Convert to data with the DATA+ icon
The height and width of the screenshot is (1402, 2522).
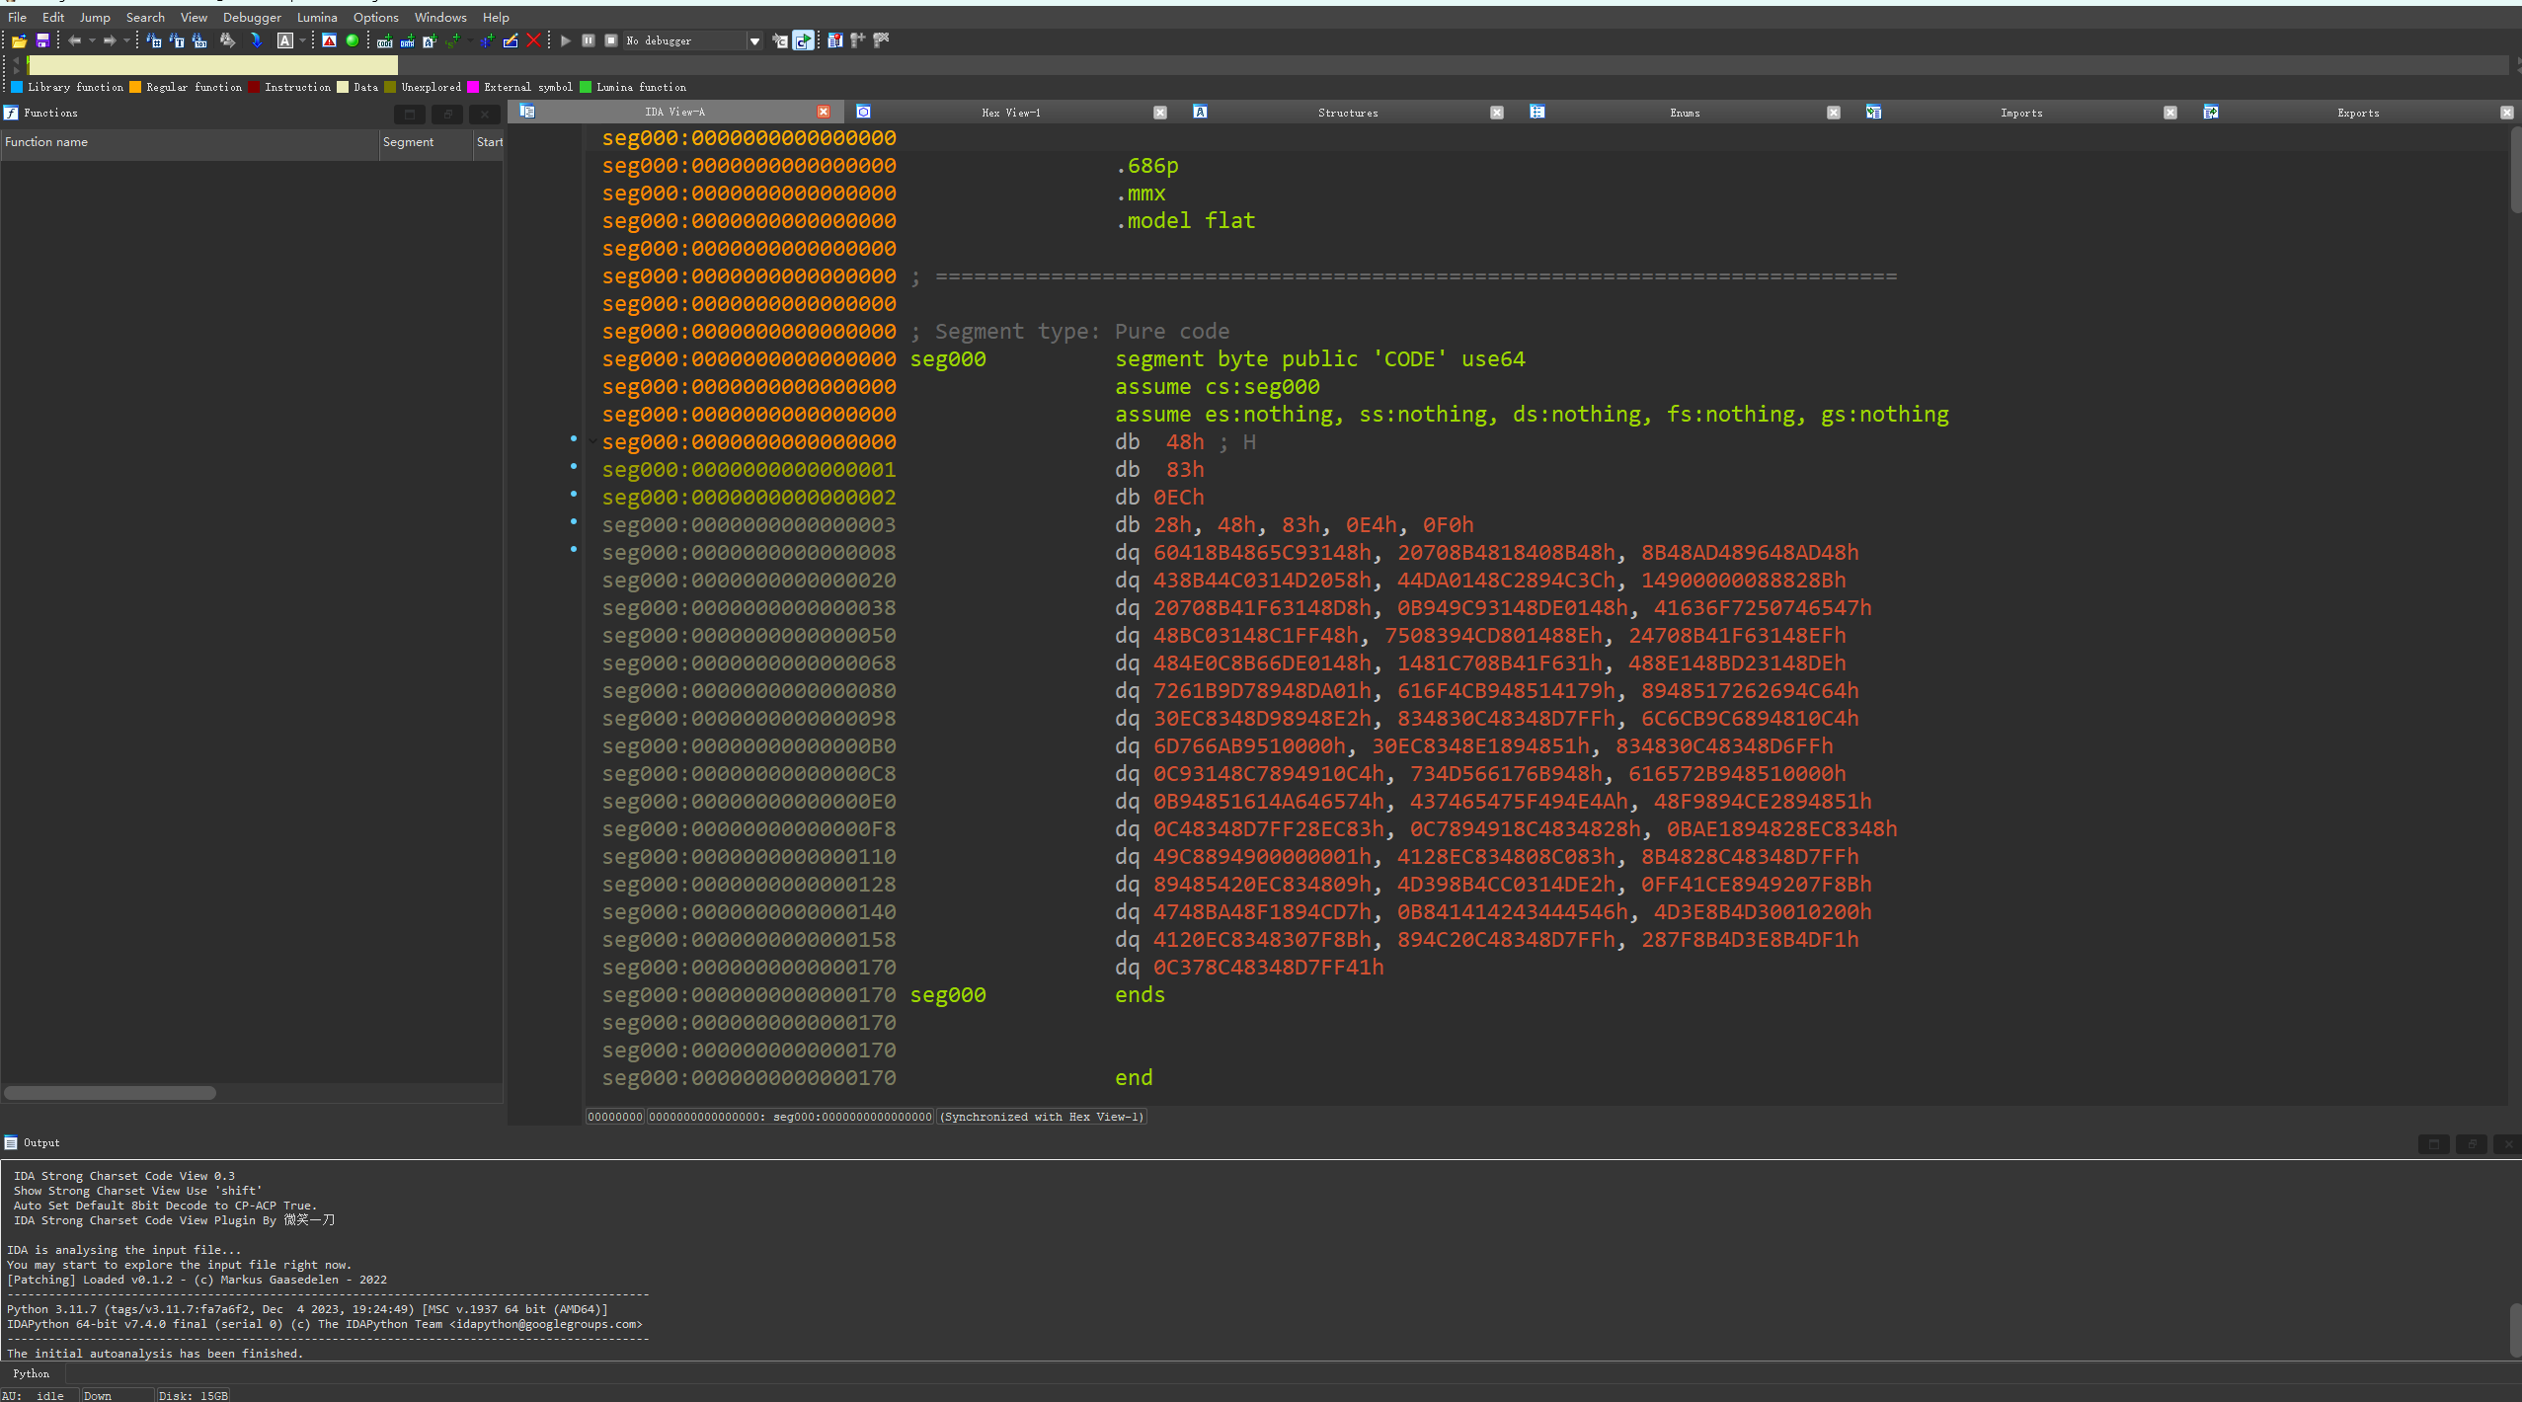(x=407, y=40)
